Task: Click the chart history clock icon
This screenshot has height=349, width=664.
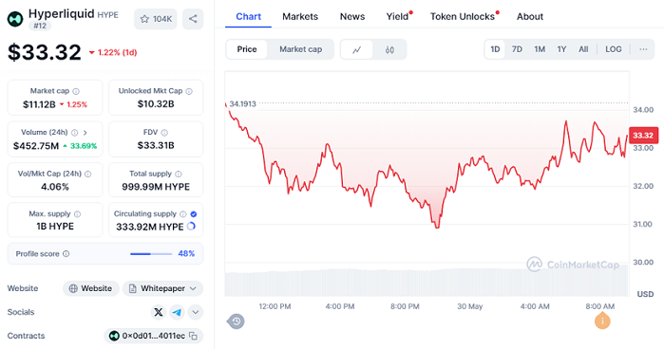Action: point(236,321)
